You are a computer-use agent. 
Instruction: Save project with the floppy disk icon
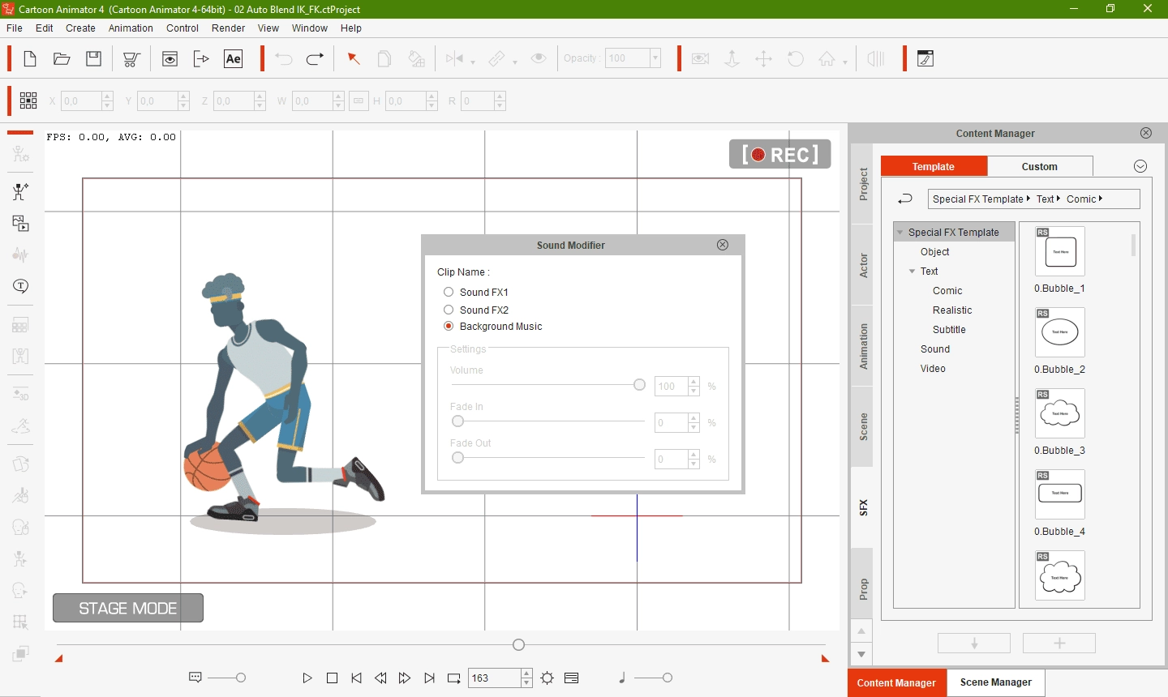tap(94, 58)
